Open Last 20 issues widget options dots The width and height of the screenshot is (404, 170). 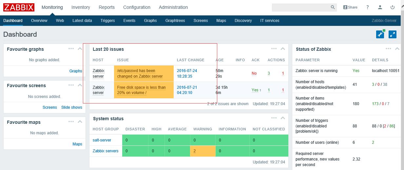tap(274, 48)
